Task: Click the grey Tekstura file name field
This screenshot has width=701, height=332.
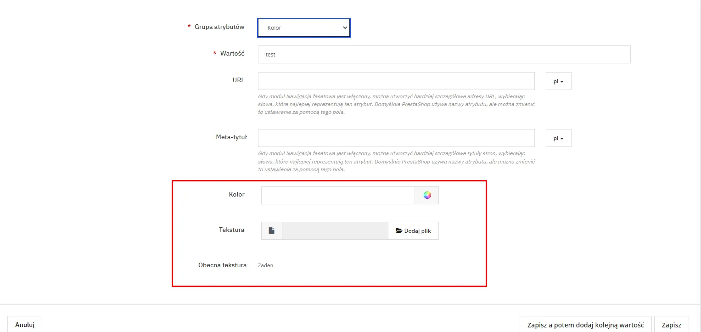Action: tap(335, 231)
